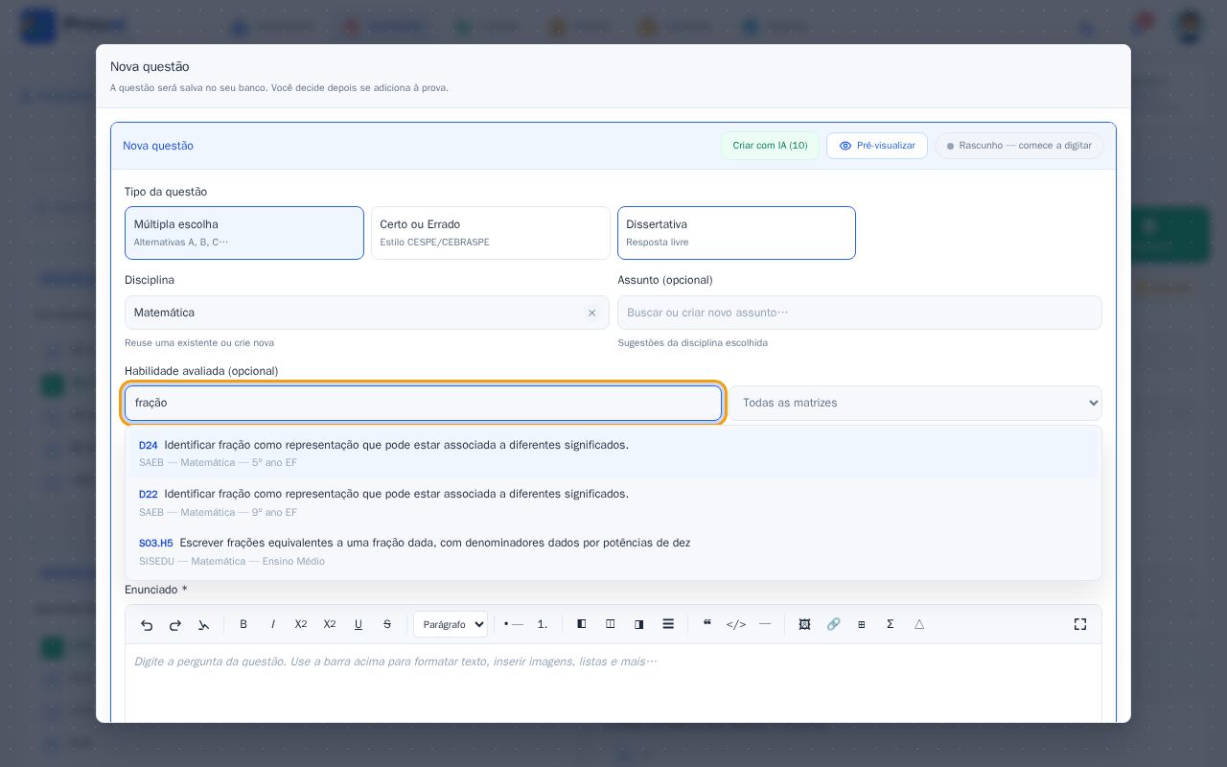This screenshot has width=1227, height=767.
Task: Toggle italic formatting
Action: (x=272, y=624)
